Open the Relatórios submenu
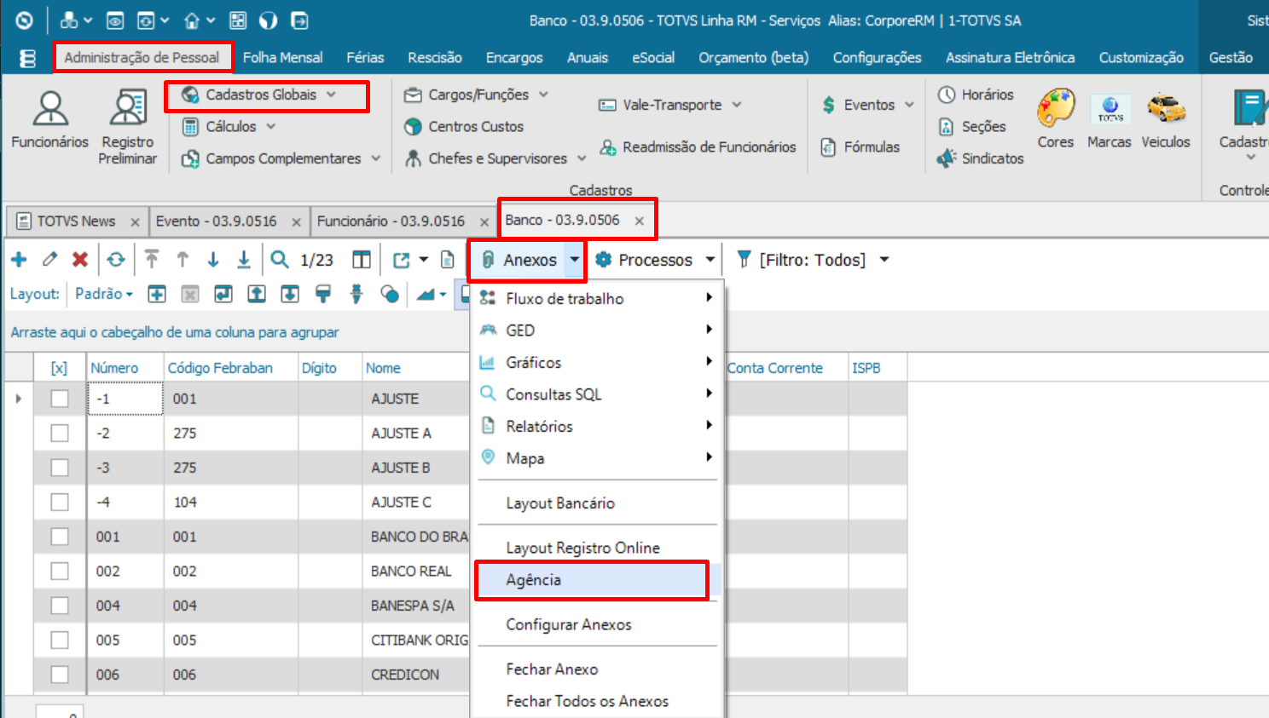This screenshot has height=718, width=1269. [x=597, y=426]
